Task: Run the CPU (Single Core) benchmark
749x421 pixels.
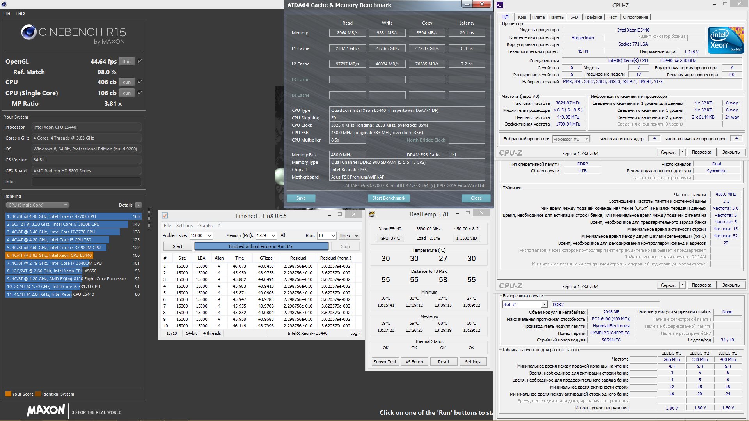Action: pyautogui.click(x=127, y=93)
